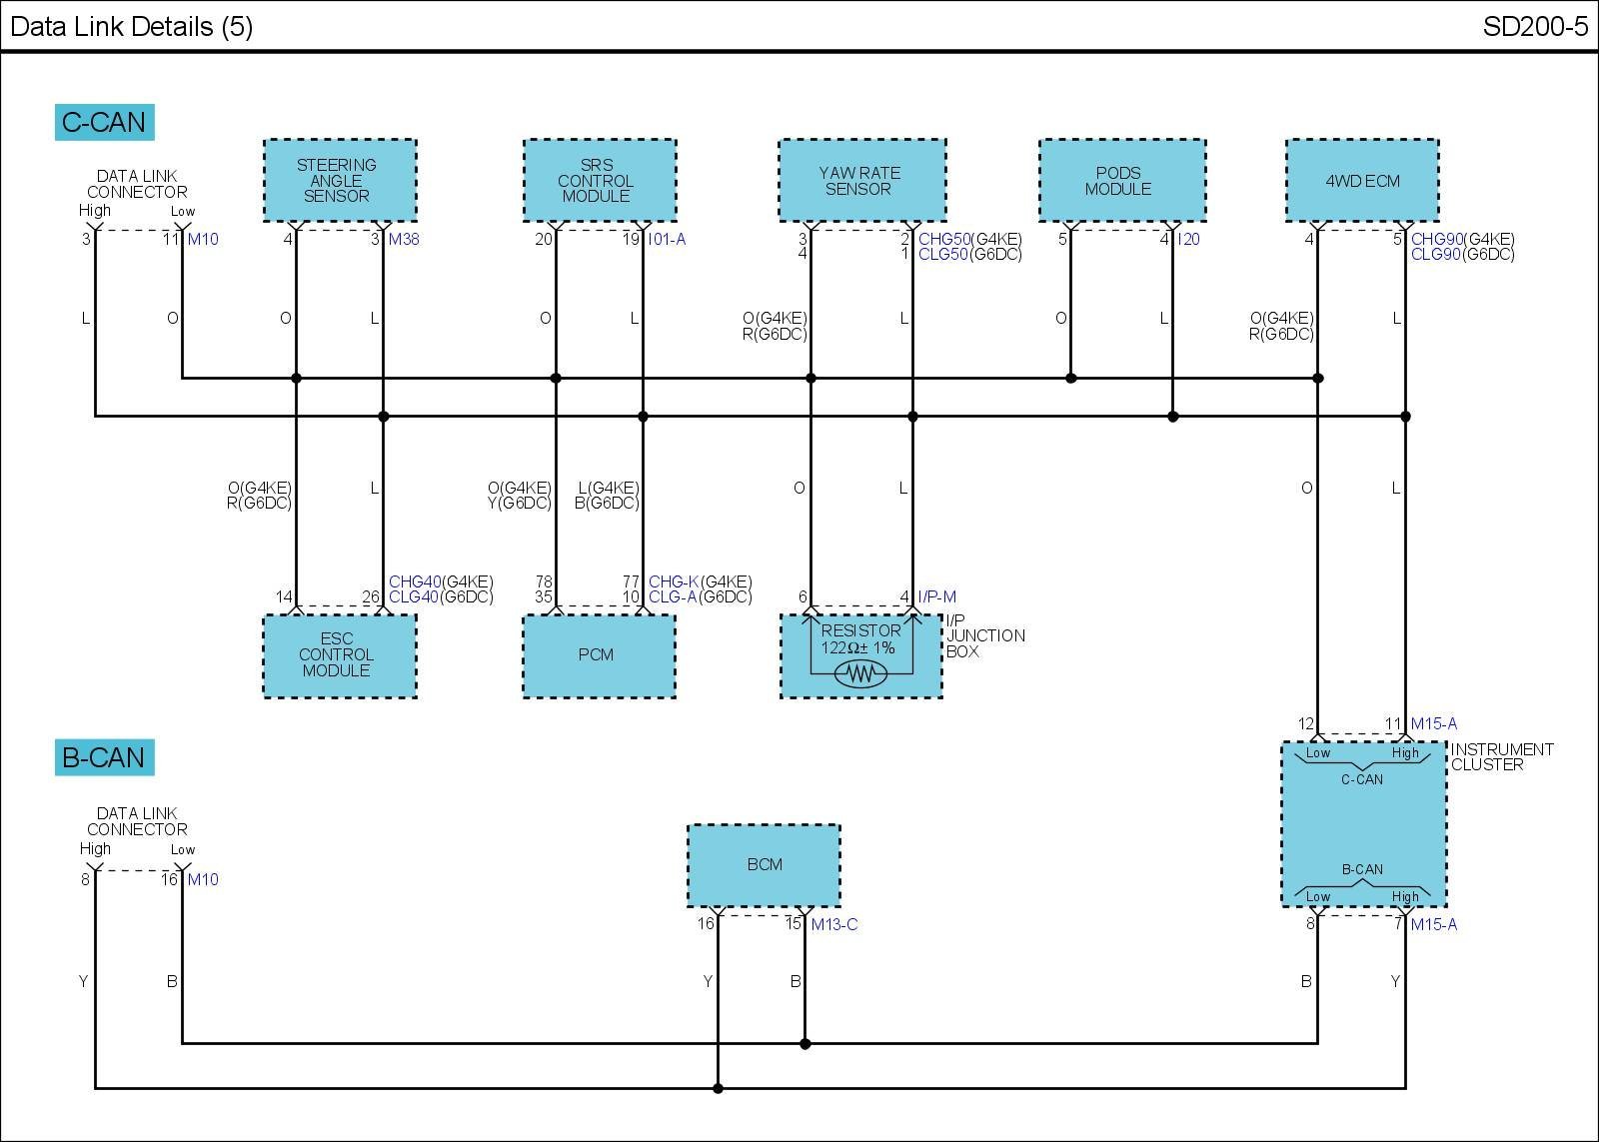
Task: Click the resistor symbol in I/P junction box
Action: 860,674
